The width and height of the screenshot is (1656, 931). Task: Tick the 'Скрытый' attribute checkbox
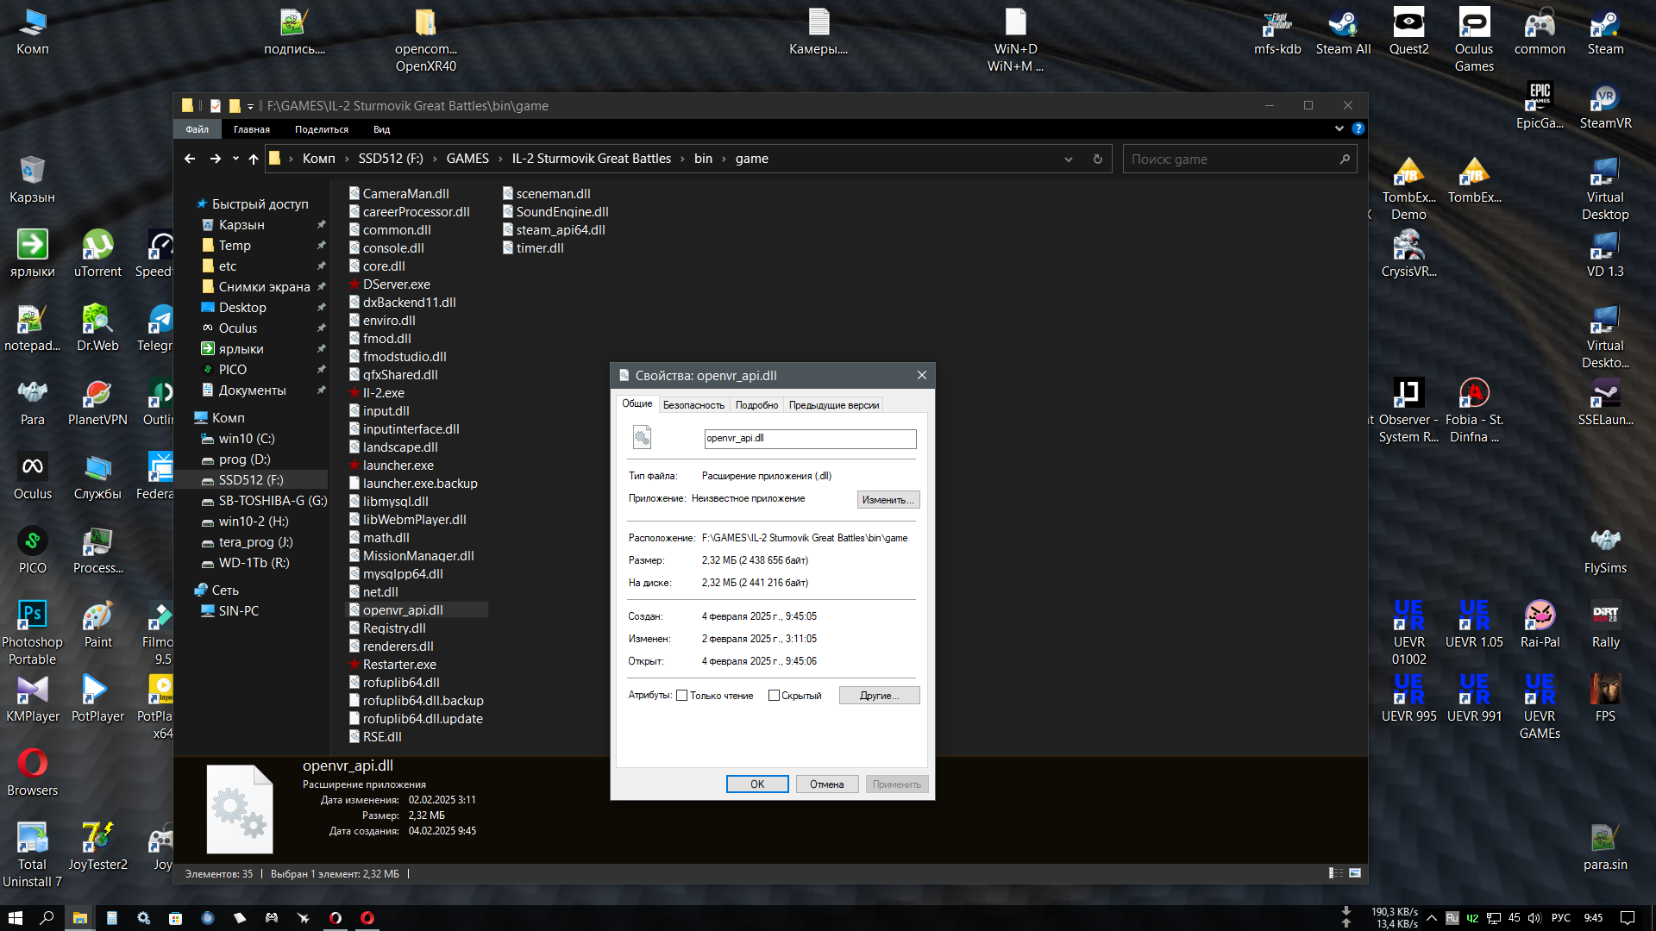click(774, 696)
